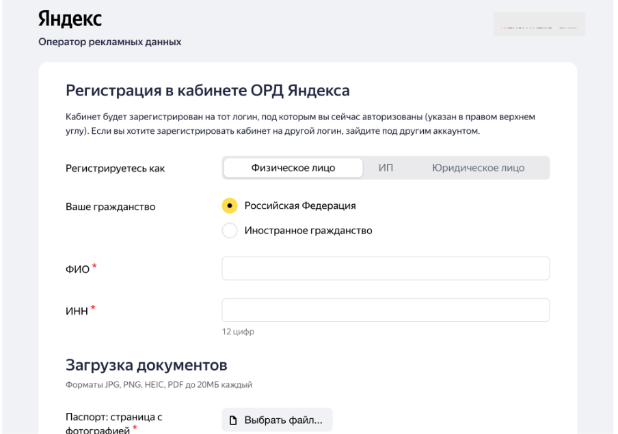Click the ИНН field label
The height and width of the screenshot is (434, 618).
(77, 311)
